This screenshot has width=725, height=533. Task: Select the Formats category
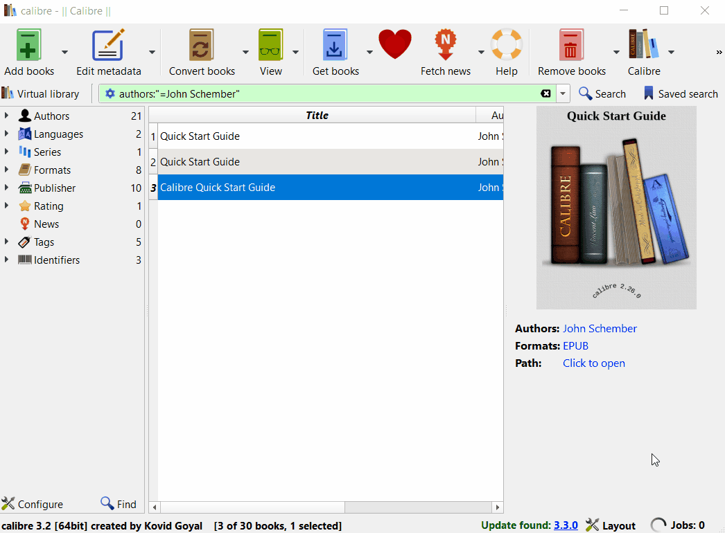pos(52,170)
